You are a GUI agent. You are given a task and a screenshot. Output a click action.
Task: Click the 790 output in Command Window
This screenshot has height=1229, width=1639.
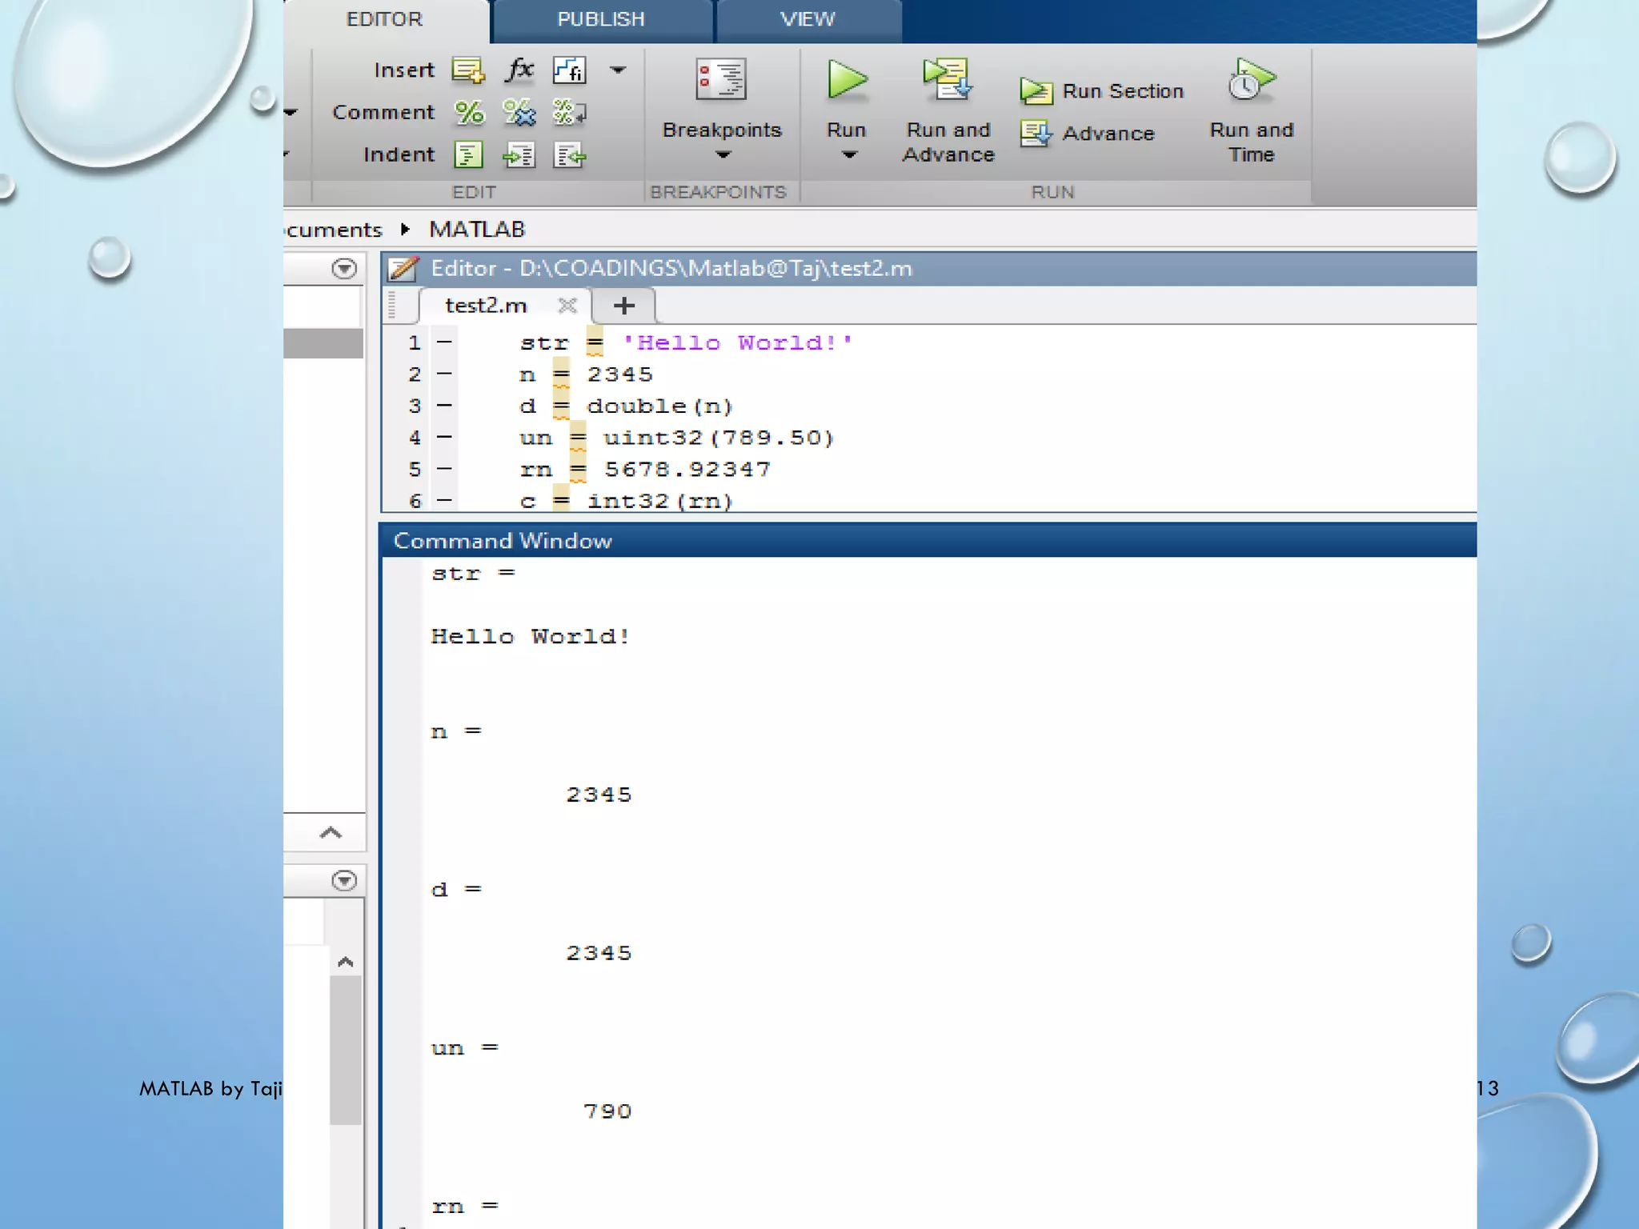pos(607,1111)
